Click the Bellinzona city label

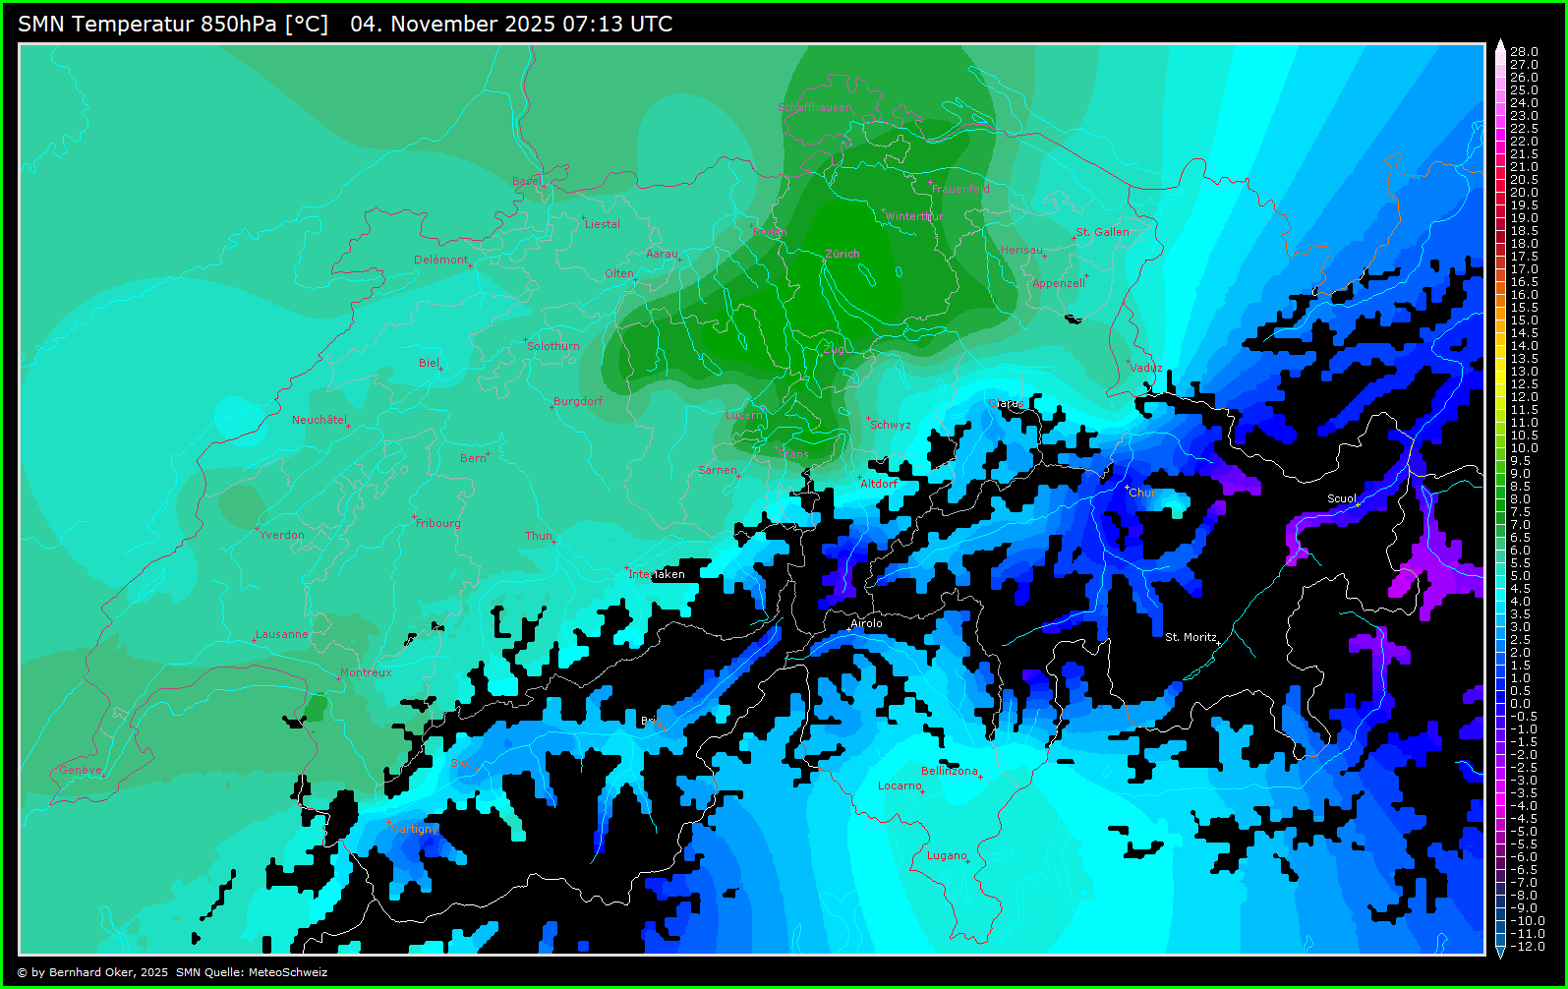point(949,771)
